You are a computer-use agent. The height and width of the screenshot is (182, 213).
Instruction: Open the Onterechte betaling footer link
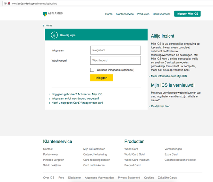95,155
